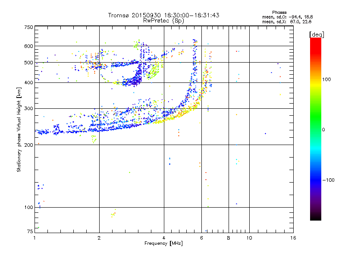The height and width of the screenshot is (259, 345).
Task: Click the y-axis tick label '200'
Action: [x=28, y=145]
